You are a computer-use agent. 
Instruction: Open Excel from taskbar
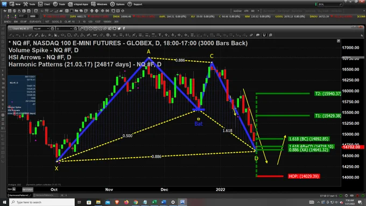154,202
